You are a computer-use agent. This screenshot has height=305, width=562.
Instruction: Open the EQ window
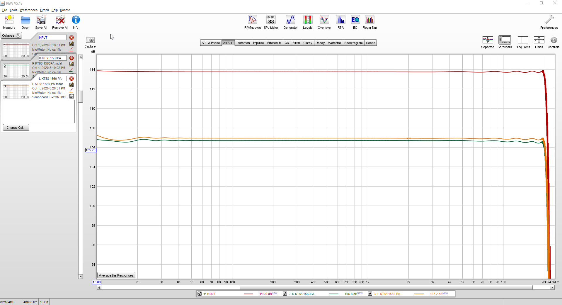pos(355,22)
